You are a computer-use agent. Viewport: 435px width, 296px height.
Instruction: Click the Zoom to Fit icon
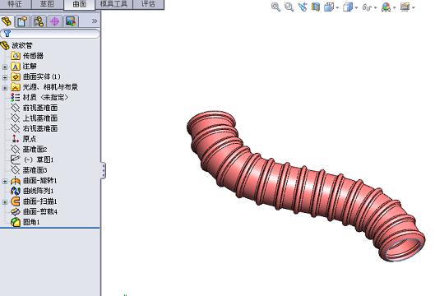click(x=275, y=7)
